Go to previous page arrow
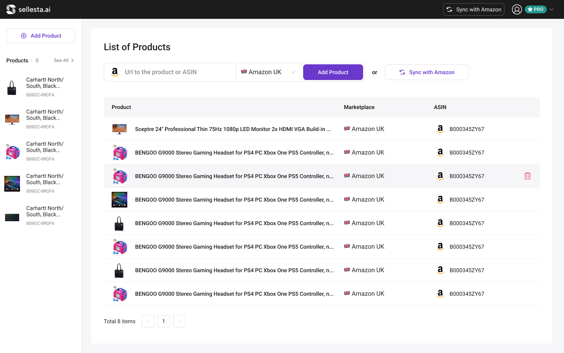The image size is (564, 353). tap(148, 321)
